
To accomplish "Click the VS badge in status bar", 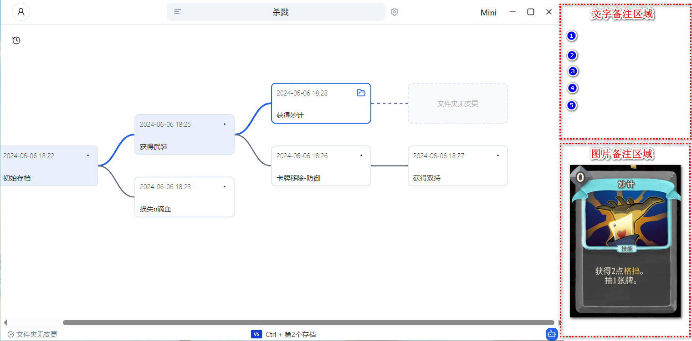I will click(x=256, y=334).
